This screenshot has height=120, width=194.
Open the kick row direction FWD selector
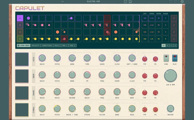tap(145, 18)
